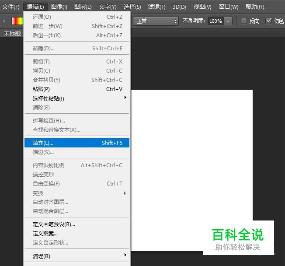Open the 帮助(H) menu
Screen dimensions: 285x266
(x=255, y=7)
